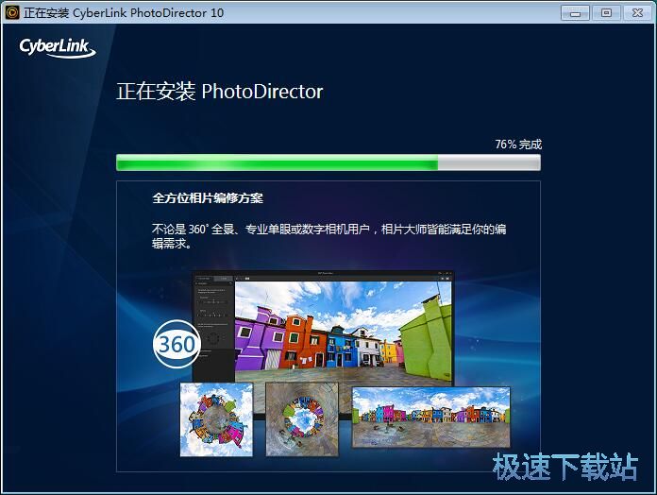Click the tunnel-view circular stone thumbnail
The width and height of the screenshot is (657, 495).
[x=302, y=419]
